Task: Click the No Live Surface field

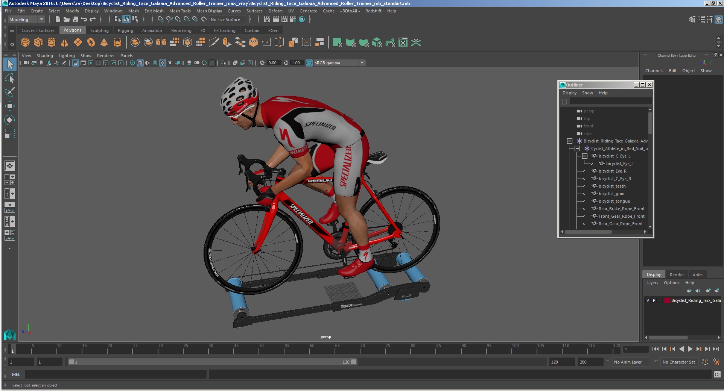Action: pyautogui.click(x=228, y=20)
